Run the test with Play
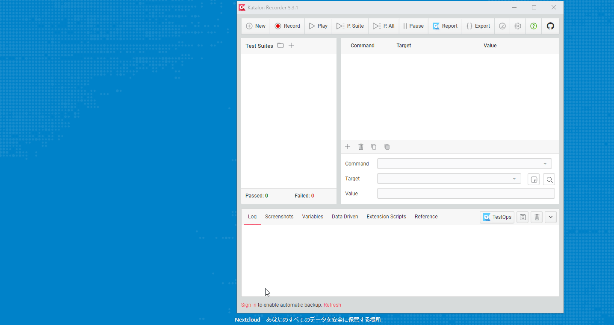Viewport: 614px width, 325px height. 318,26
